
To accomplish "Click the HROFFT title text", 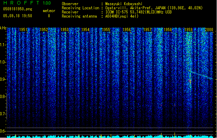I will coord(21,3).
